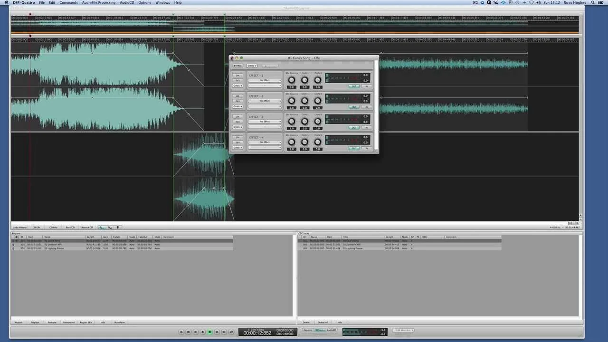Toggle BYPASS in the EFFx window
Screen dimensions: 608x342
click(237, 66)
